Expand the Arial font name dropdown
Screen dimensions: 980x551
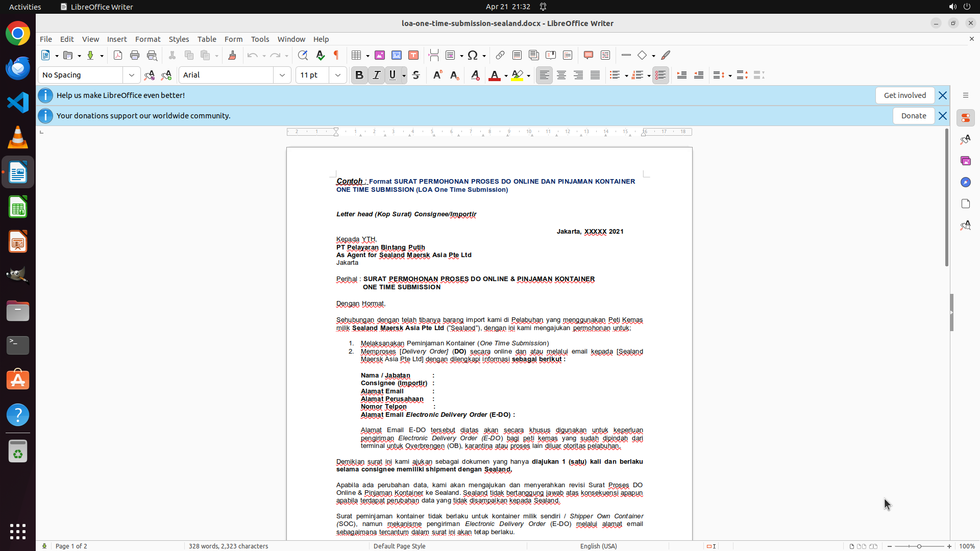point(282,75)
